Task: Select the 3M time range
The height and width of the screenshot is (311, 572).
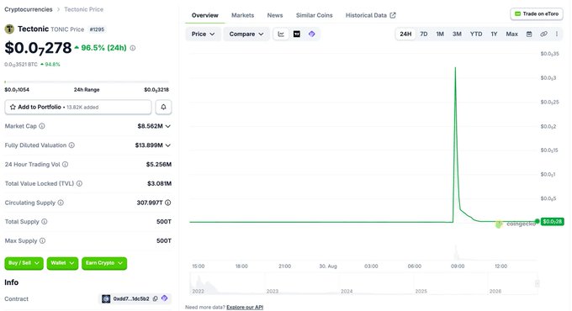Action: (x=457, y=34)
